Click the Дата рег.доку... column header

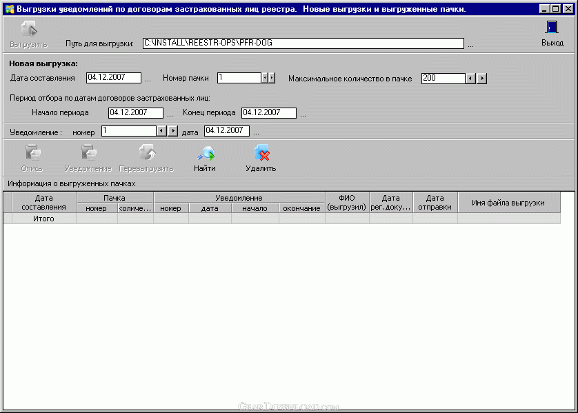391,202
